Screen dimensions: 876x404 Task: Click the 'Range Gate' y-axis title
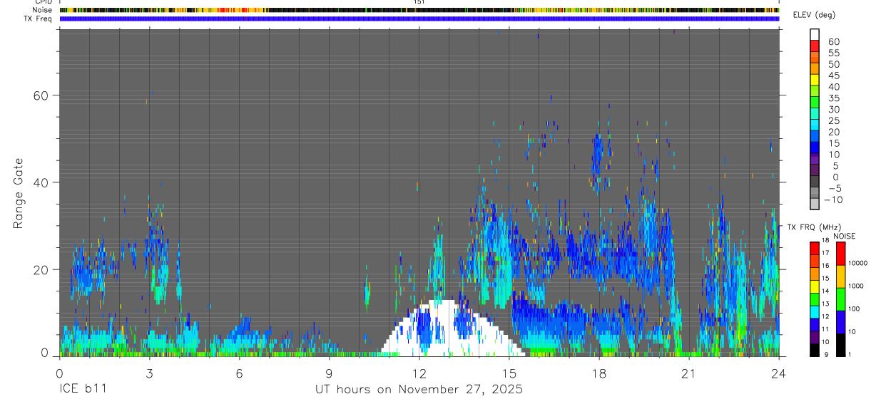[x=19, y=193]
